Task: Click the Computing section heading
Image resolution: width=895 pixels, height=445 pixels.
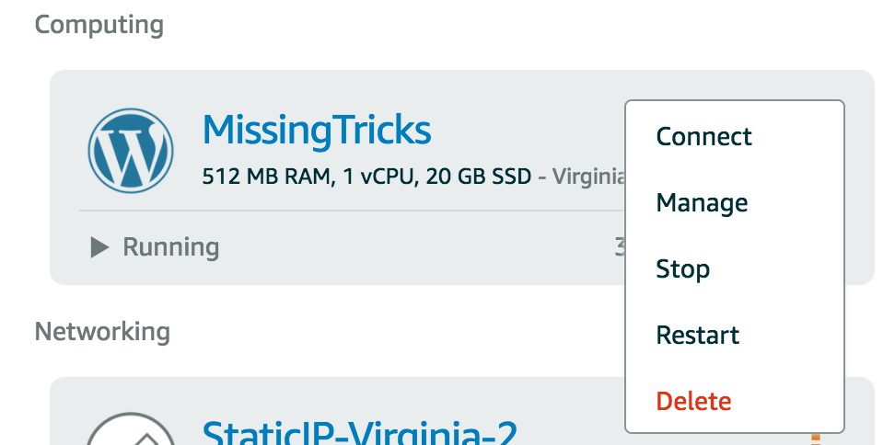Action: point(99,25)
